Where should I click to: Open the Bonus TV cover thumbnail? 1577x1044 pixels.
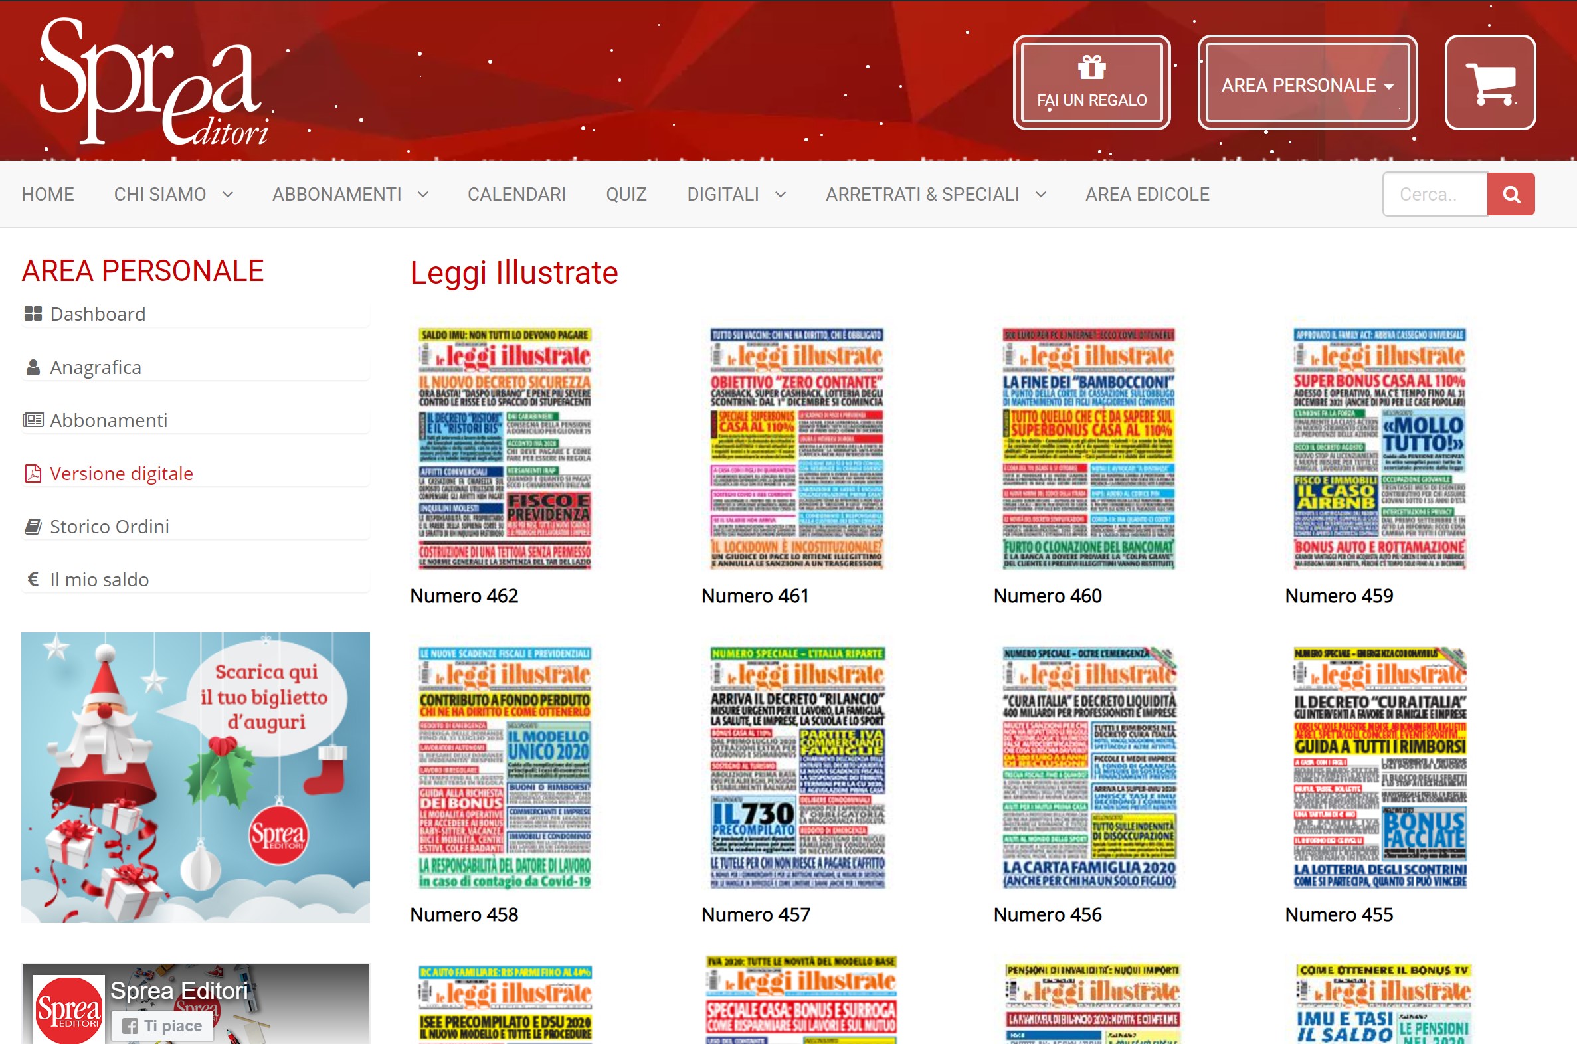click(1383, 1003)
